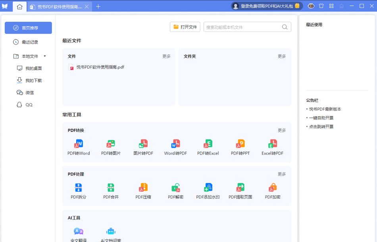The height and width of the screenshot is (242, 377).
Task: Open the 全文翻译 AI translation tool
Action: pyautogui.click(x=79, y=234)
